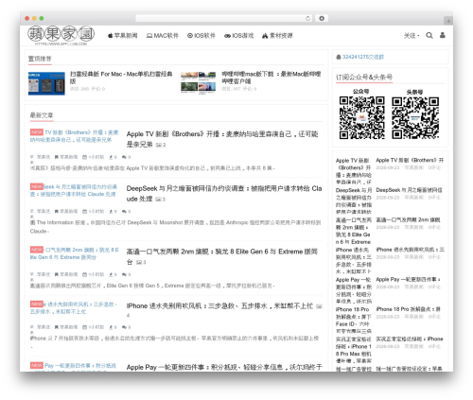Click the search magnifier icon
Viewport: 473px width, 400px height.
pos(429,35)
